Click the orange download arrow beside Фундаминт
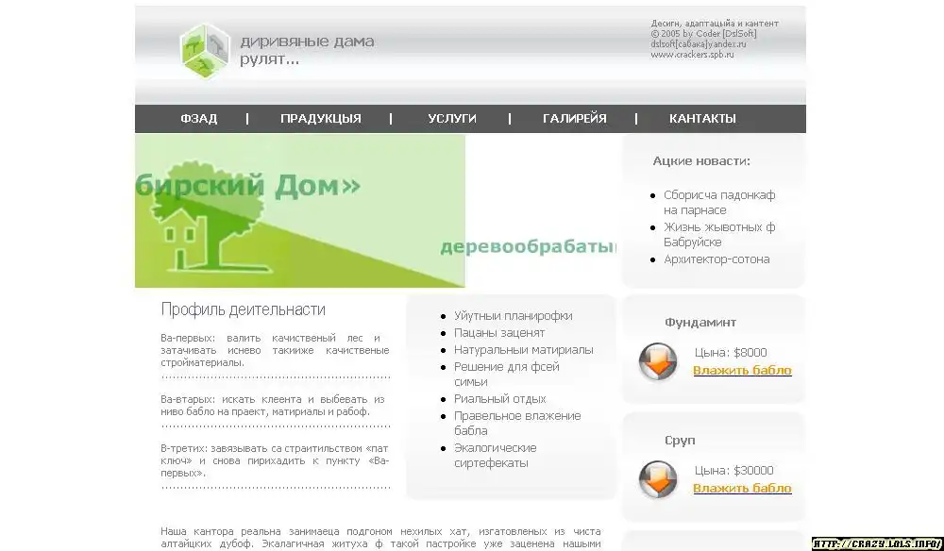944x551 pixels. (x=657, y=362)
